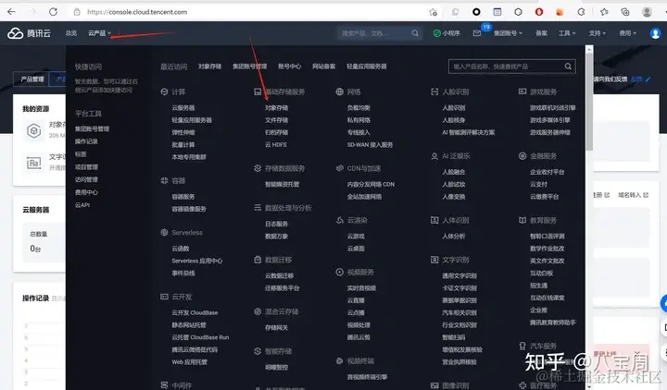667x390 pixels.
Task: Expand the 云产品 dropdown
Action: [x=99, y=33]
